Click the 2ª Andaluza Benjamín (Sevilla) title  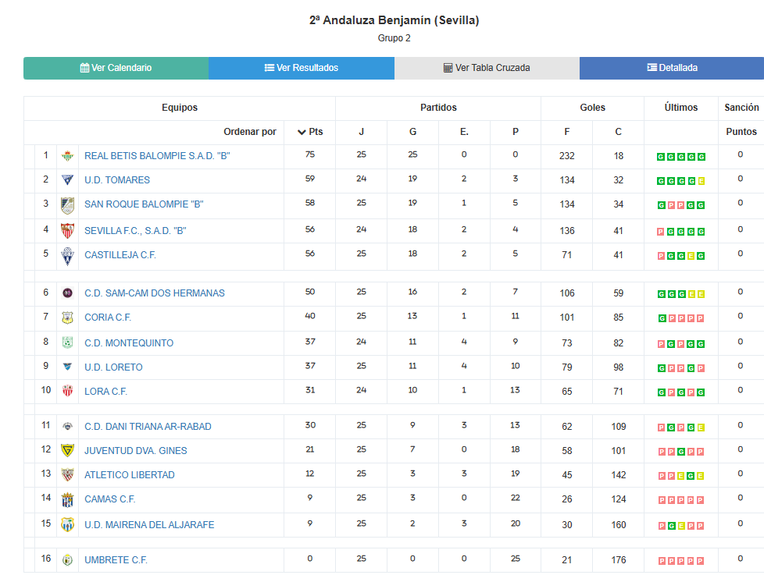[x=394, y=20]
